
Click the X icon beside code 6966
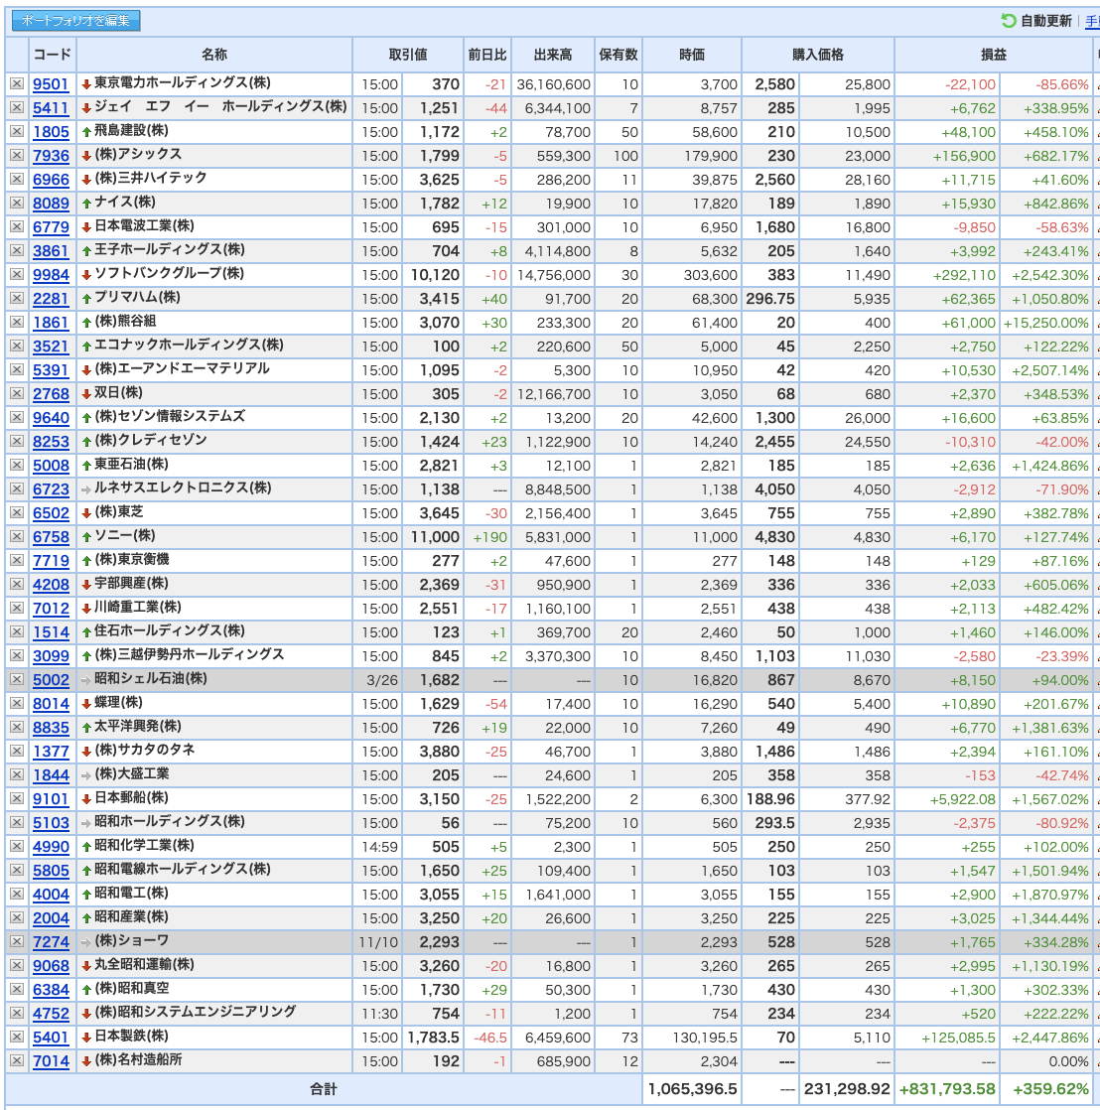click(17, 179)
